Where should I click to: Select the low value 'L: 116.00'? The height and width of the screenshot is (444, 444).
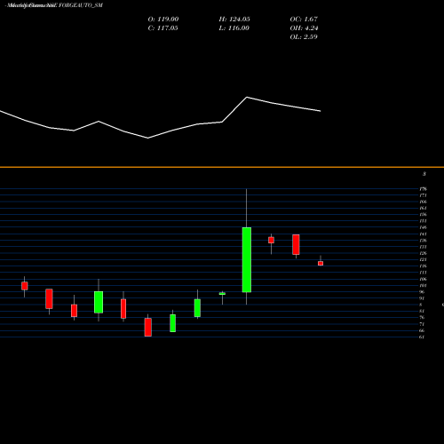tap(234, 28)
